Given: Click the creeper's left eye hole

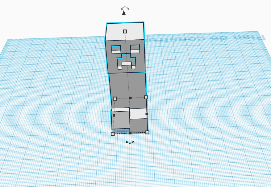Looking at the screenshot, I should click(x=116, y=50).
